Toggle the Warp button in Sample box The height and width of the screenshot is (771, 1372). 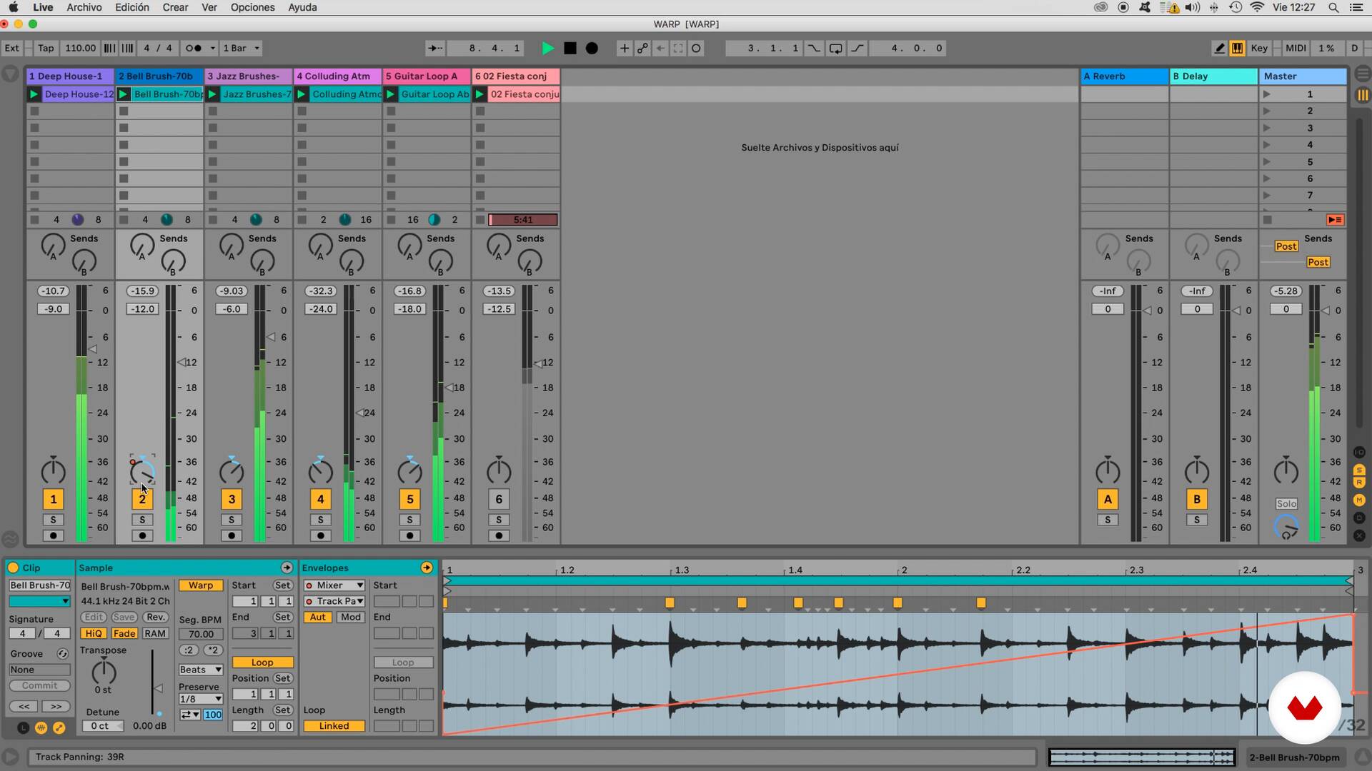pyautogui.click(x=201, y=585)
